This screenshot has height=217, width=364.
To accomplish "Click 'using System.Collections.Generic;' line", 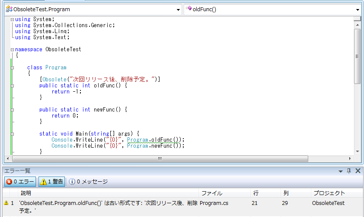I will click(65, 25).
